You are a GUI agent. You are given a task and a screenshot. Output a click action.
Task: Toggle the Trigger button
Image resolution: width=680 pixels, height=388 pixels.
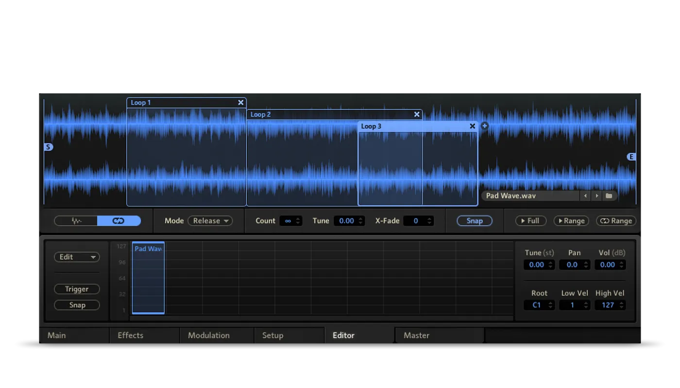[77, 289]
